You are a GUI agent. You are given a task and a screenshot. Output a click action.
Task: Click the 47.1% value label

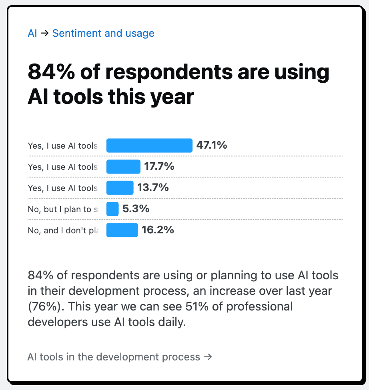[x=212, y=145]
